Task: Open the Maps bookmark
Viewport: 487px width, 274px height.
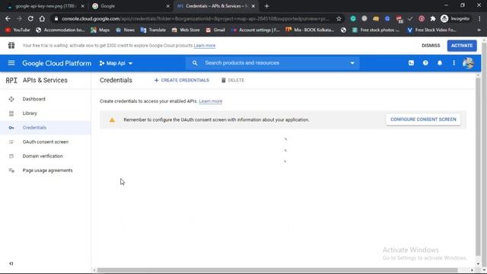Action: pyautogui.click(x=100, y=30)
